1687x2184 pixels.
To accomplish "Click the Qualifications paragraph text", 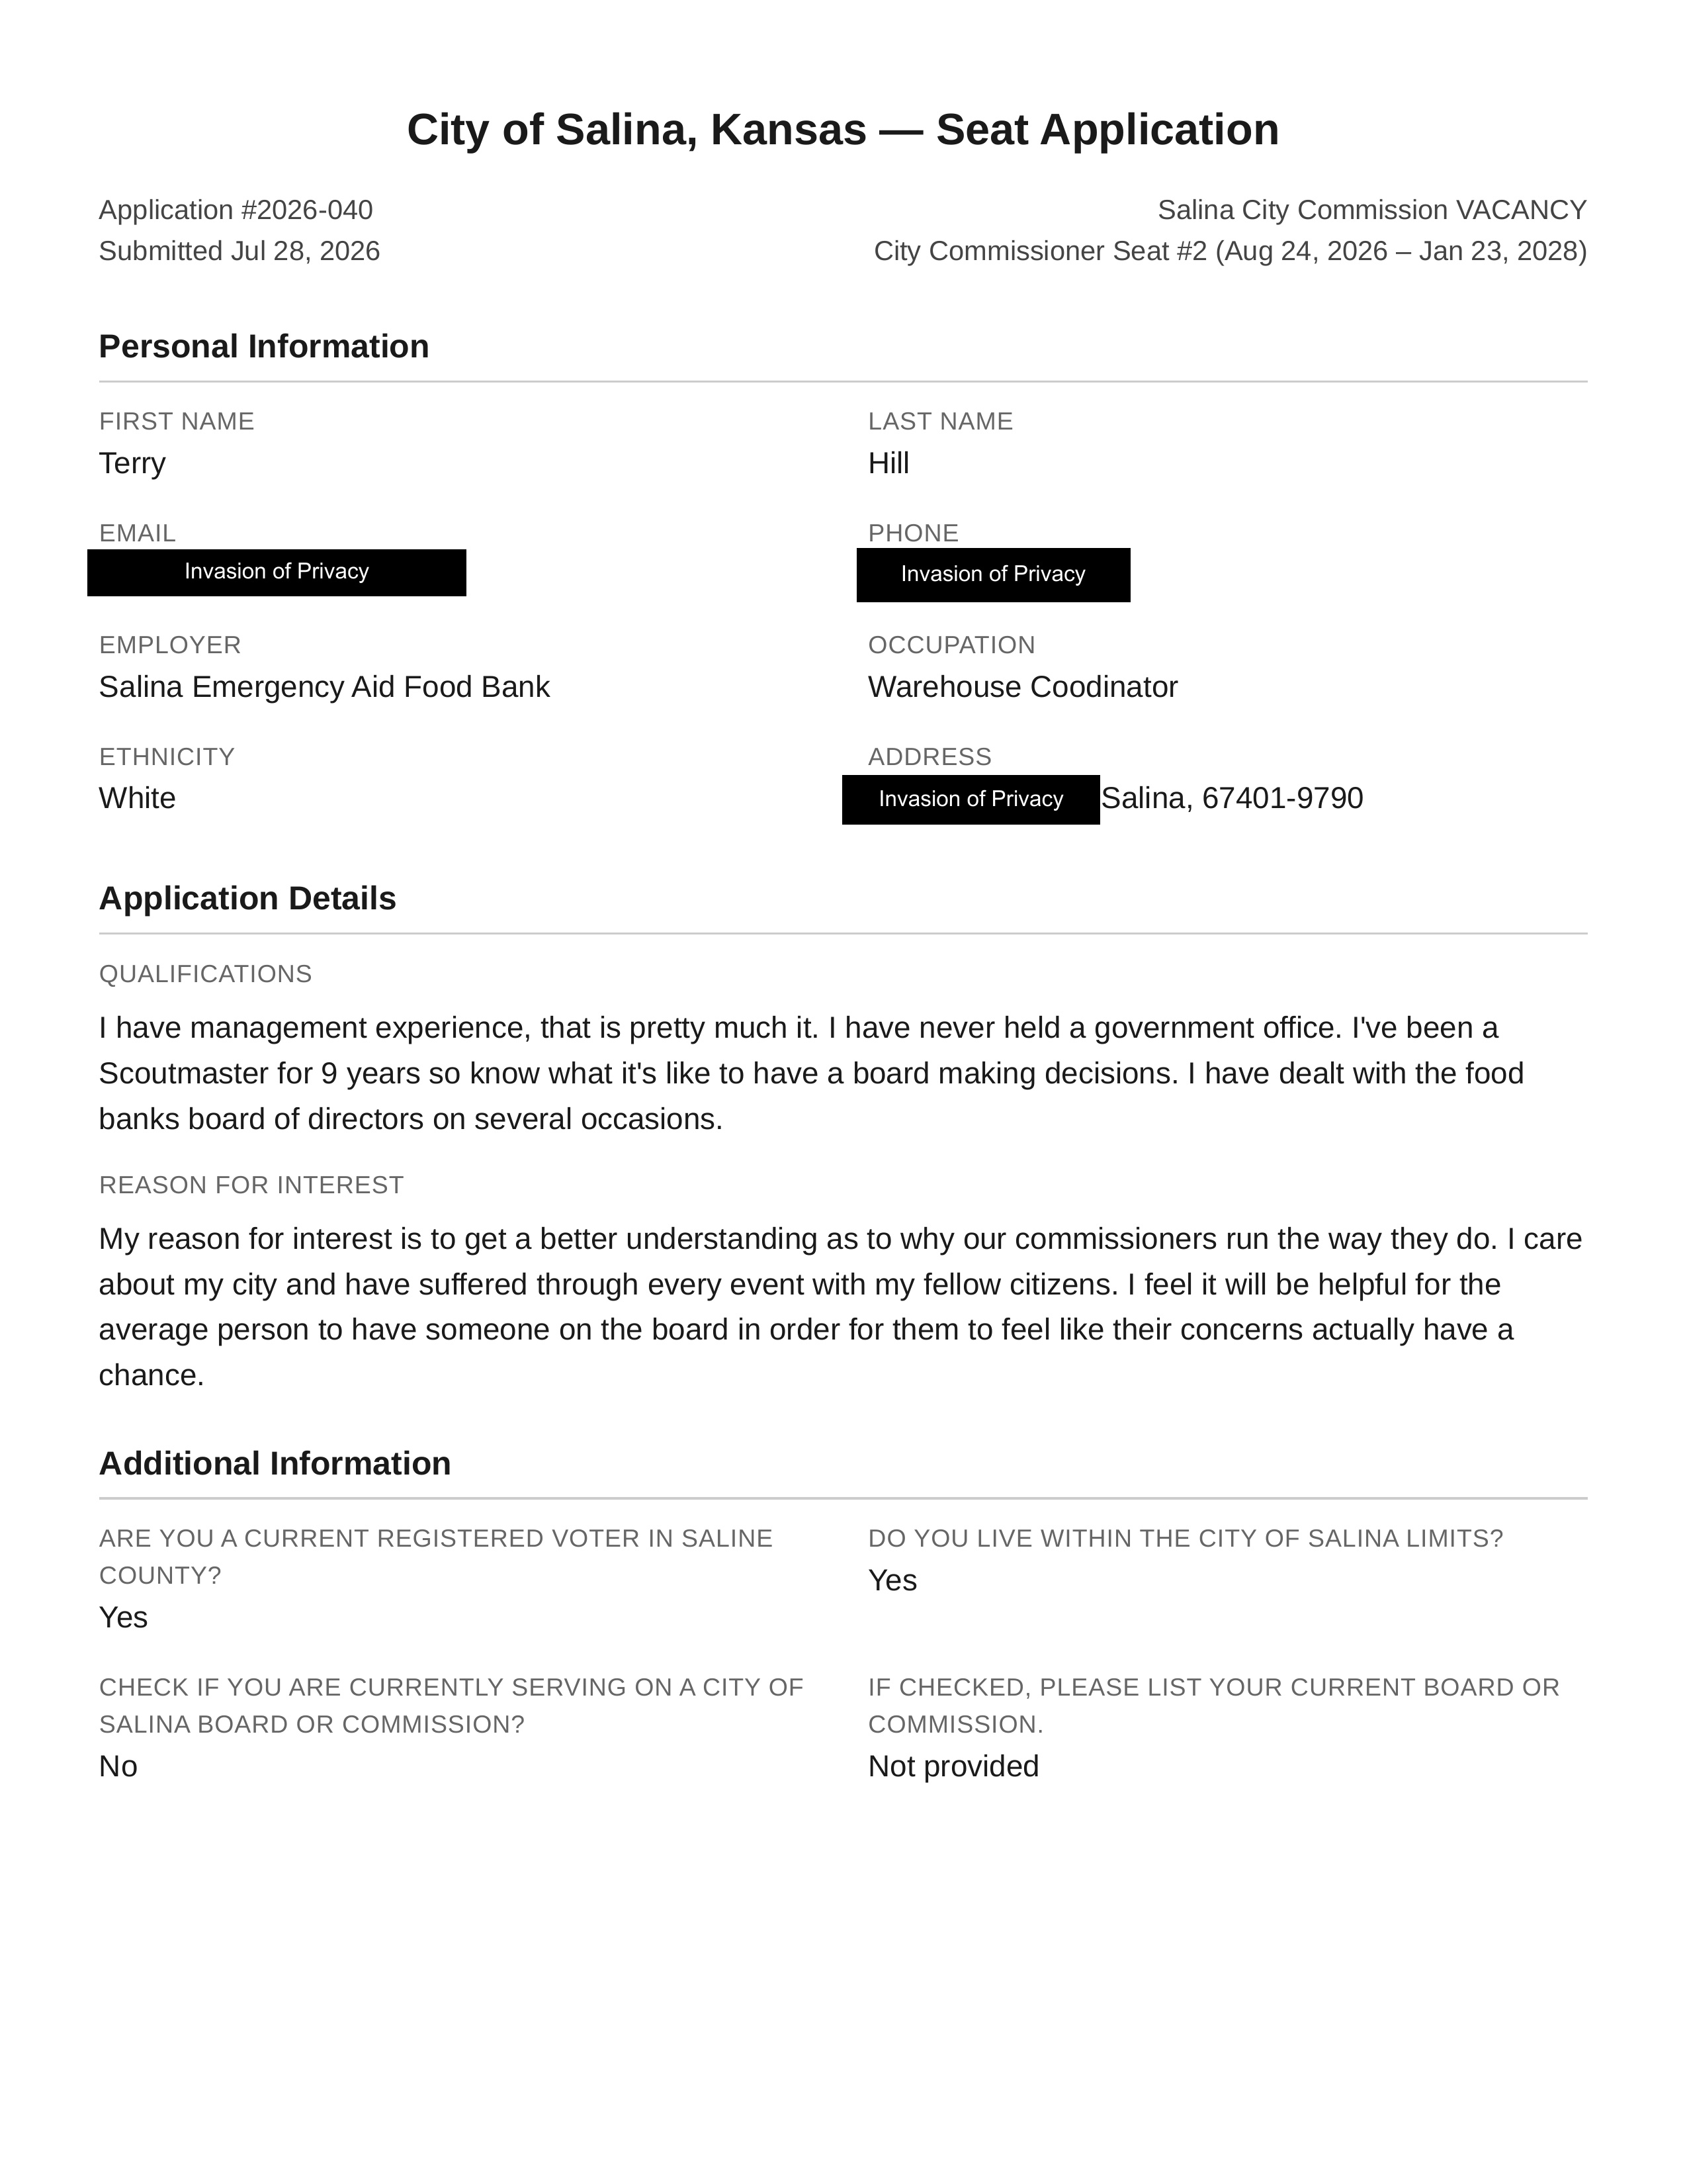I will (x=812, y=1073).
